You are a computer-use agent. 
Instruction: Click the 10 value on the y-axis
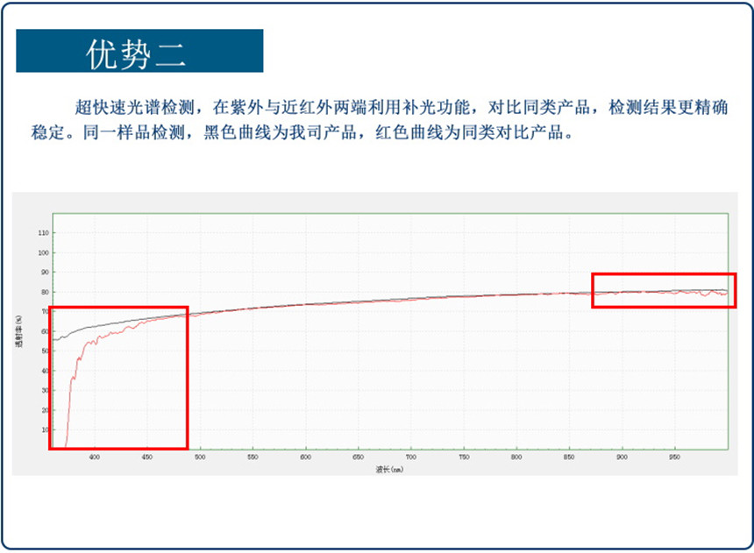[x=44, y=429]
